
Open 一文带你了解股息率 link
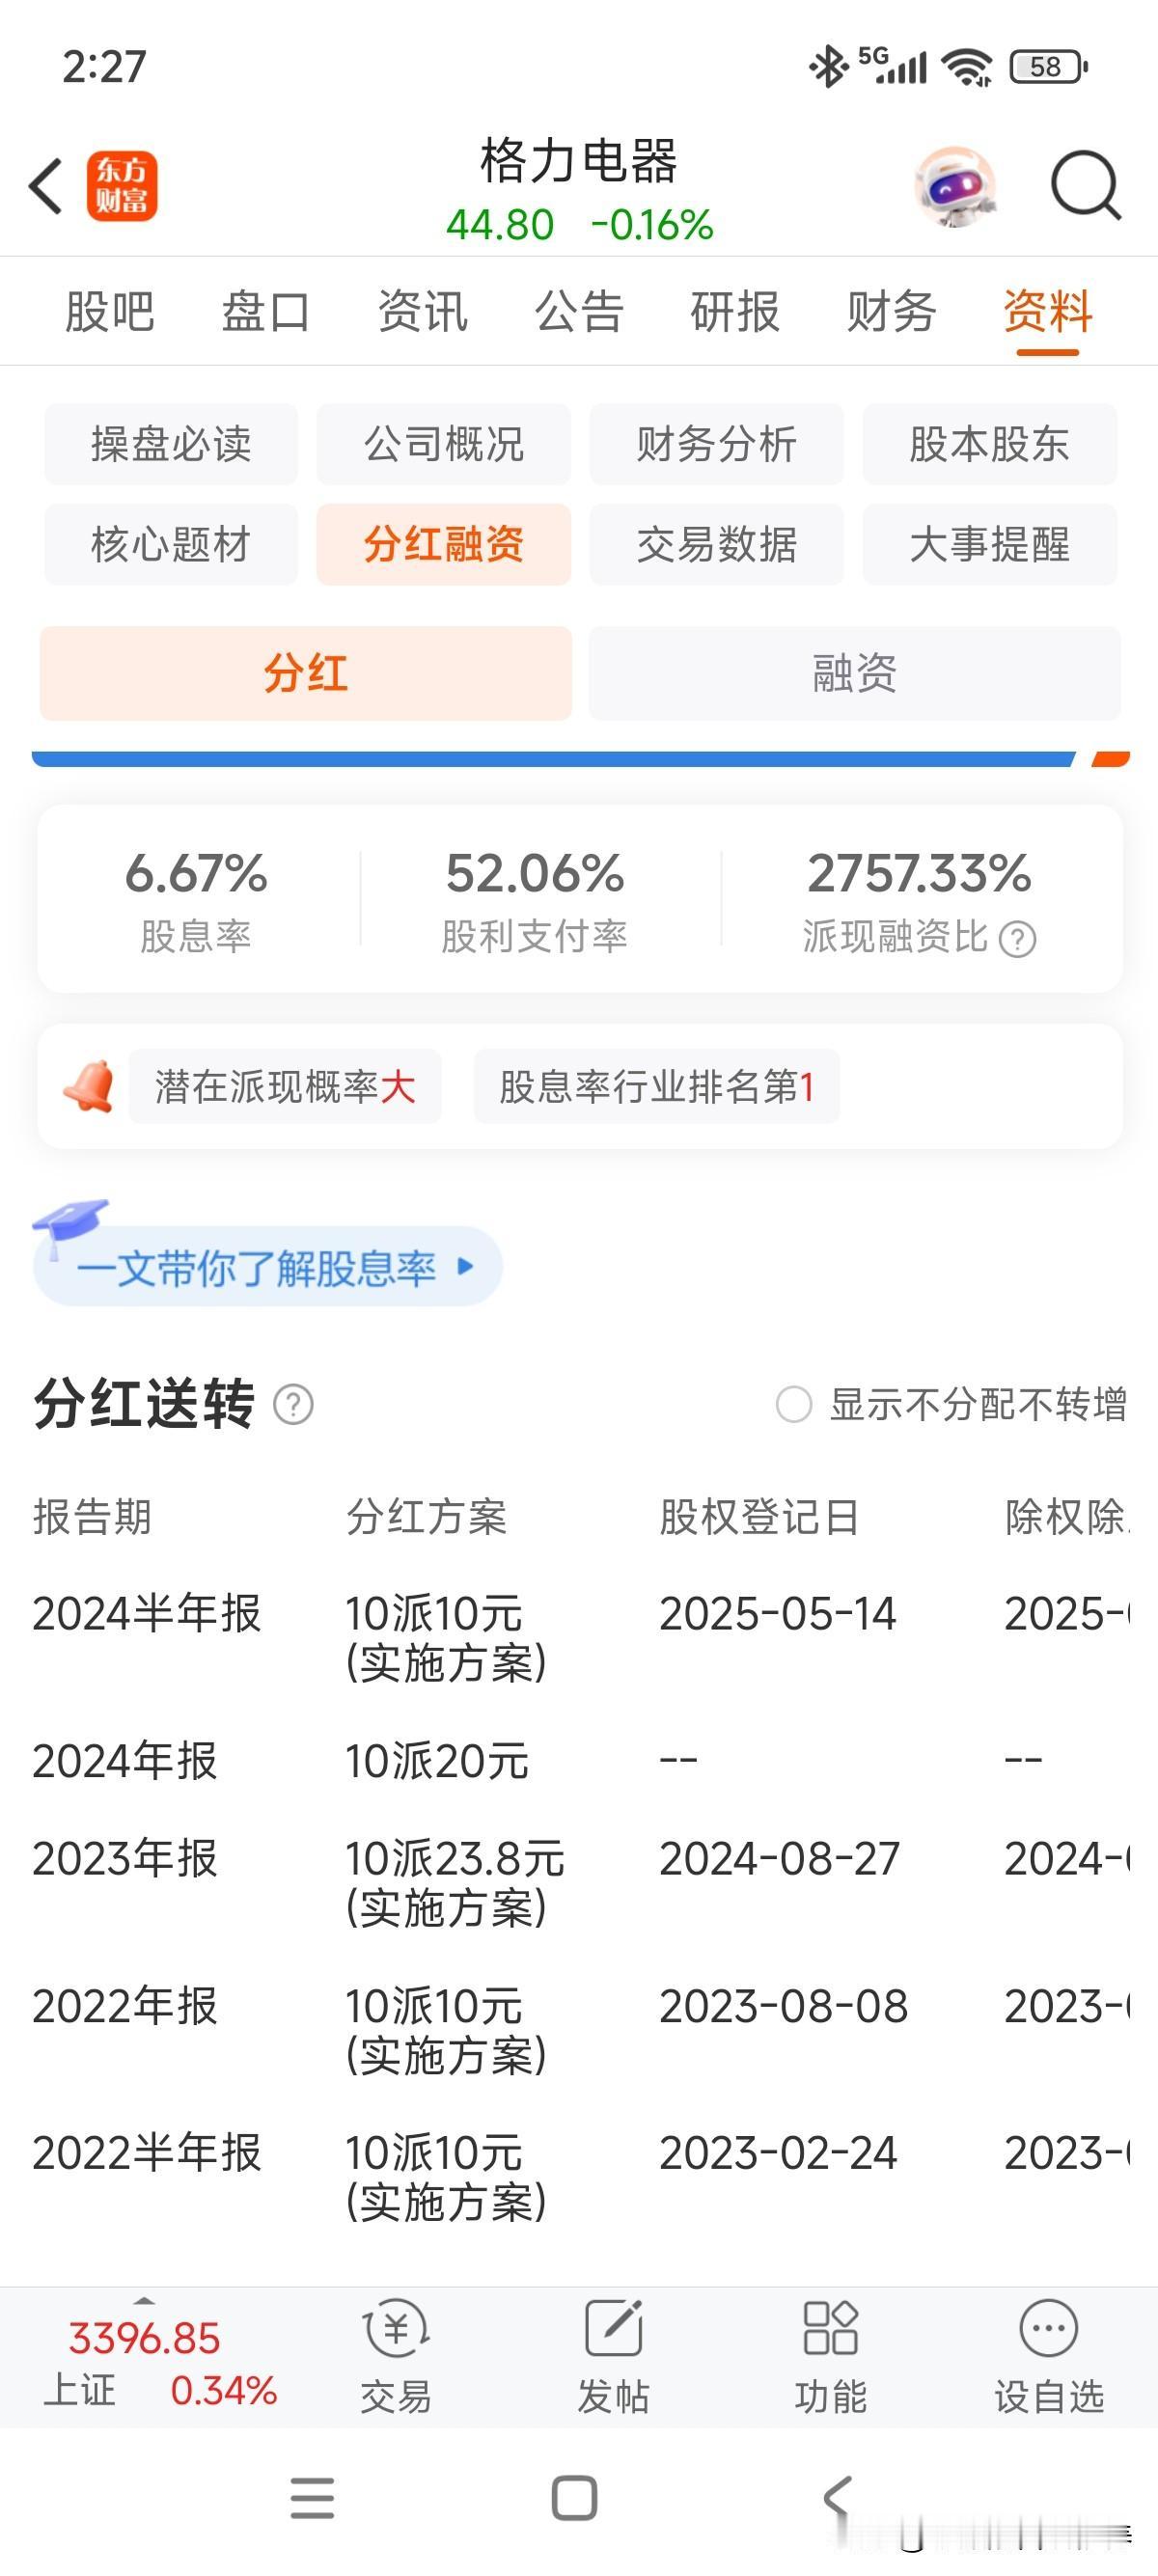pyautogui.click(x=268, y=1267)
